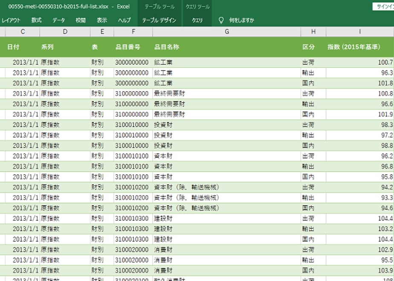Screen dimensions: 394x281
Task: Select the cell with value 95.8
Action: point(360,177)
